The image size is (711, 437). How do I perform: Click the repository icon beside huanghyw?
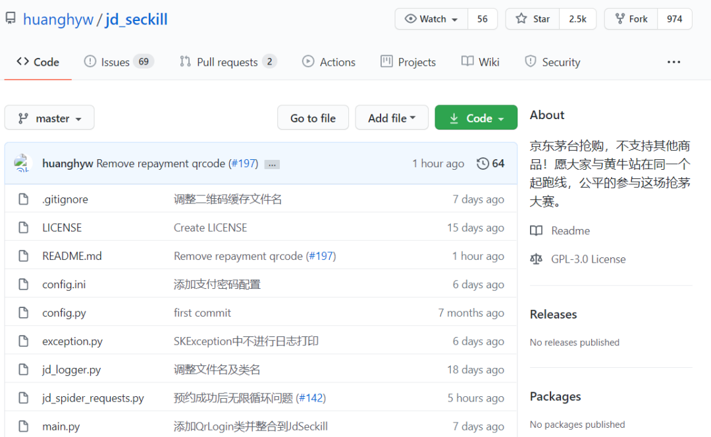pyautogui.click(x=11, y=18)
